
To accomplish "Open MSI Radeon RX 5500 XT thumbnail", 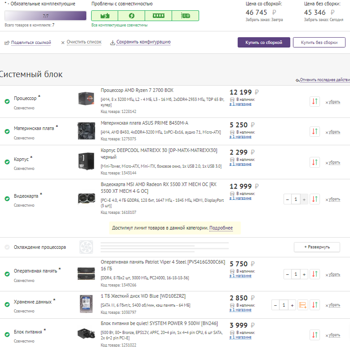I will click(86, 199).
